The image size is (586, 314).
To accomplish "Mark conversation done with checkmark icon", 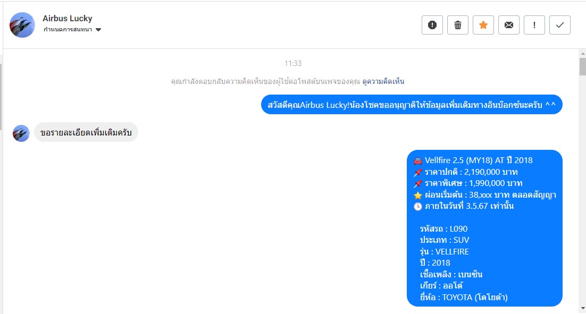I will click(x=559, y=25).
